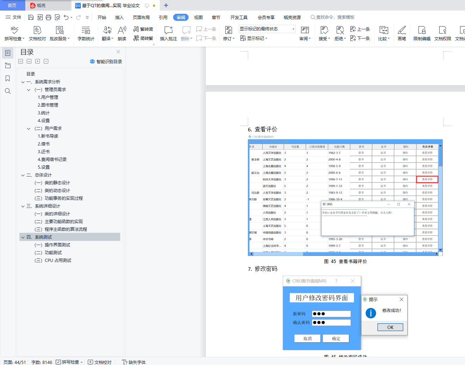Switch to the 视图 ribbon tab

pyautogui.click(x=198, y=17)
